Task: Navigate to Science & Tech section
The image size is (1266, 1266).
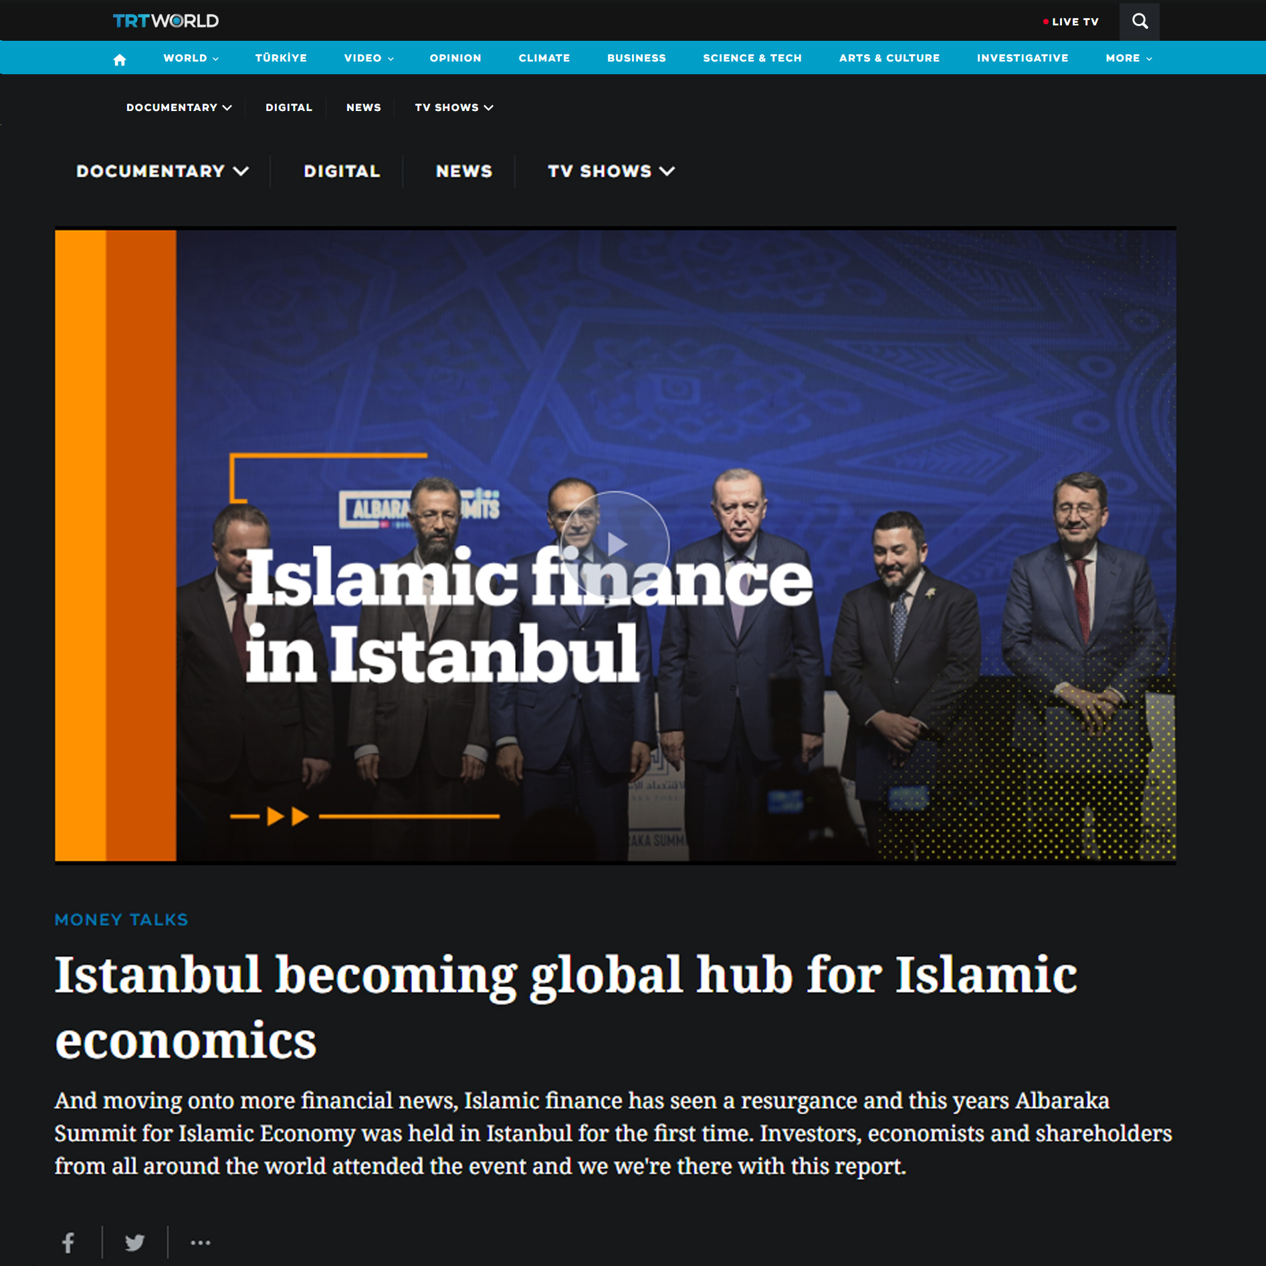Action: [x=752, y=58]
